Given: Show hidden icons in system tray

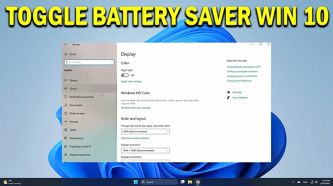Looking at the screenshot, I should (x=293, y=182).
